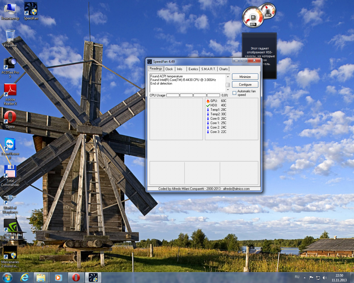This screenshot has width=354, height=283.
Task: Click the log scrollbar down arrow
Action: 228,90
